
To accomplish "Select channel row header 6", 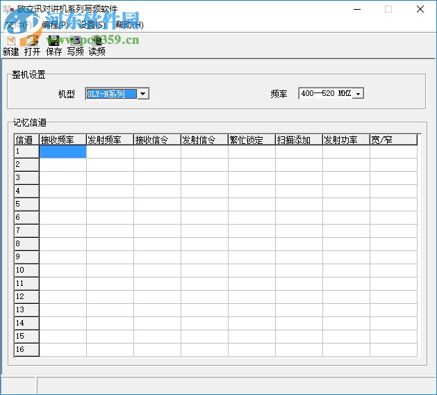I will pos(27,218).
